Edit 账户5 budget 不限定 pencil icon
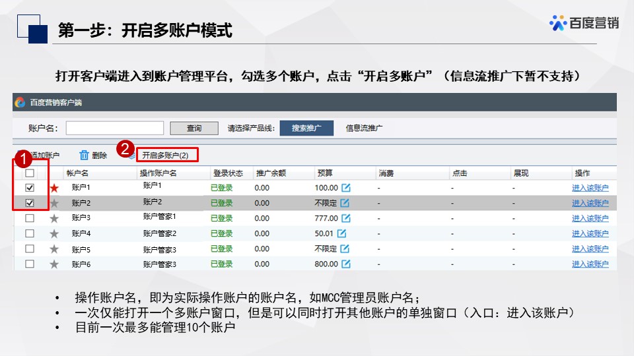This screenshot has height=356, width=634. [x=345, y=249]
